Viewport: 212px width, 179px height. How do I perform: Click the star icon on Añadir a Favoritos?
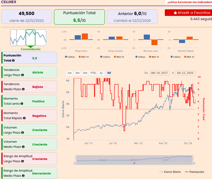tap(175, 13)
